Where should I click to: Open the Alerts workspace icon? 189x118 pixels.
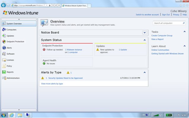[x=4, y=48]
